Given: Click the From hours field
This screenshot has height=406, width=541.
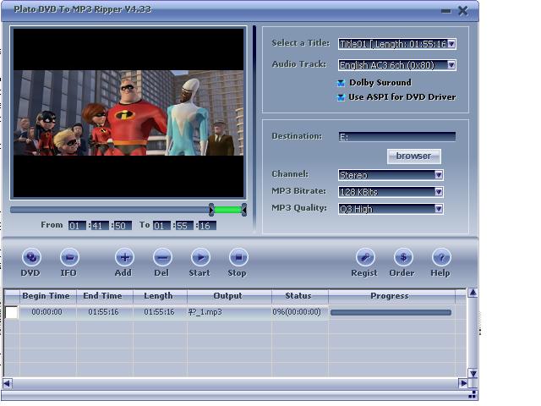Looking at the screenshot, I should click(77, 226).
